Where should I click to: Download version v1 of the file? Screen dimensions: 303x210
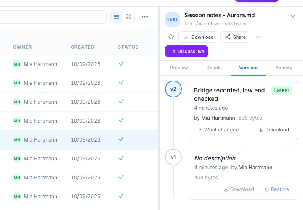point(239,189)
